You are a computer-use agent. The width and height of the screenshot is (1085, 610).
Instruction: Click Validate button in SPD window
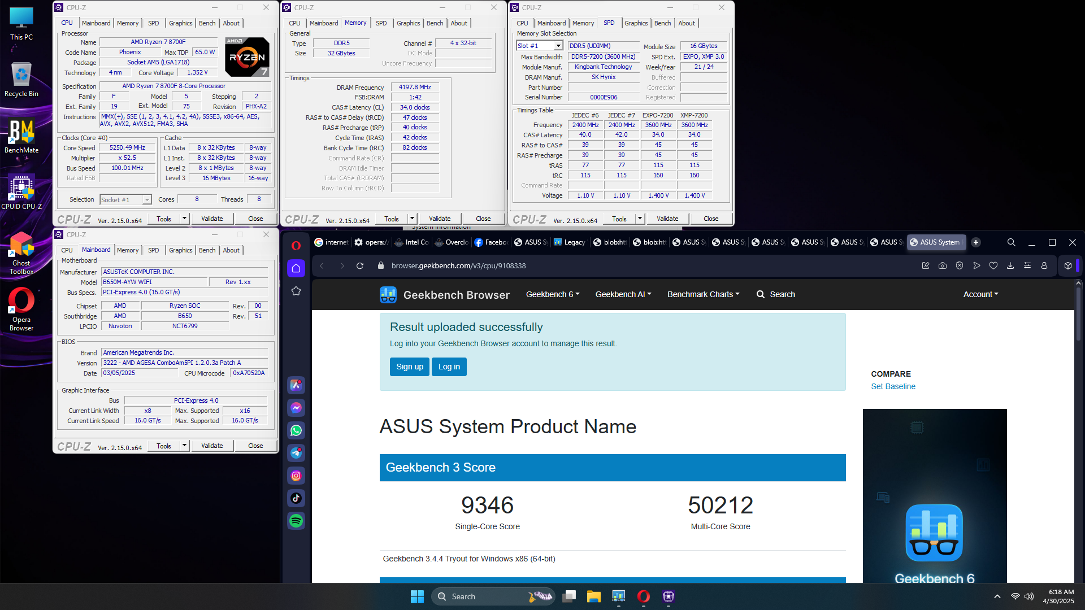667,219
